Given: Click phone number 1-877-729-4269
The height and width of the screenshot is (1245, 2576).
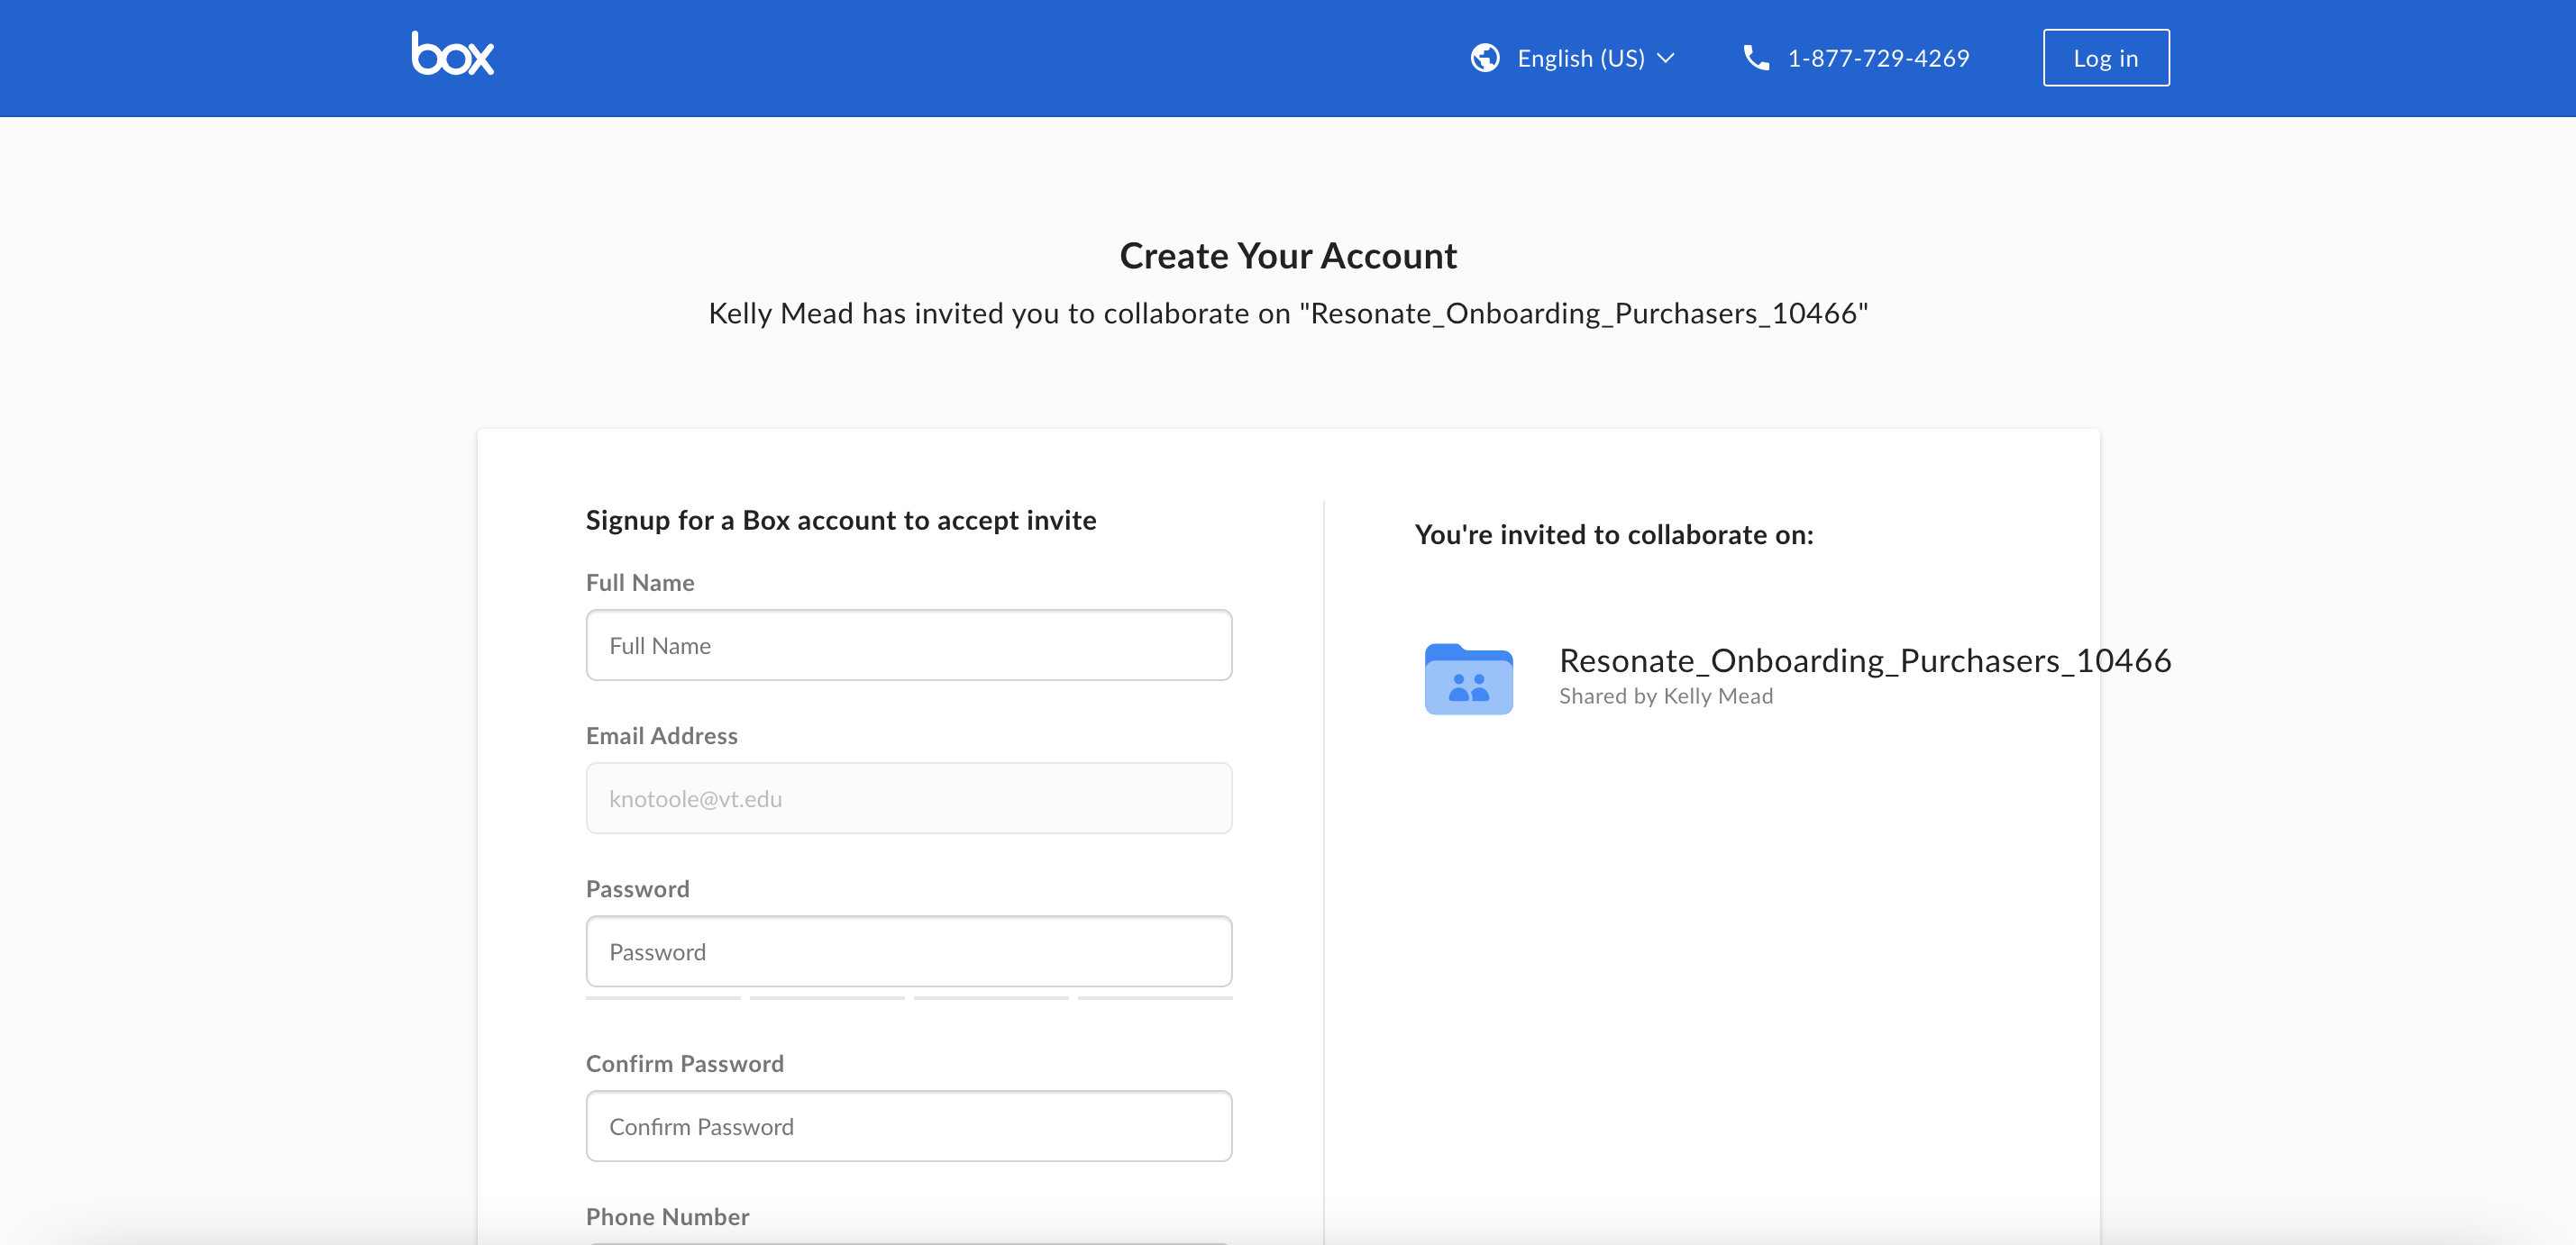Looking at the screenshot, I should point(1878,58).
